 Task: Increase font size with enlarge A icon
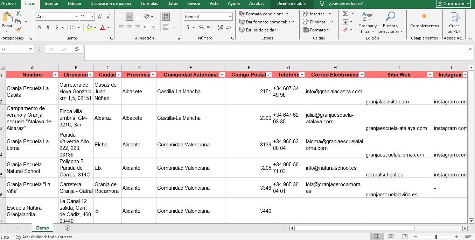click(100, 17)
